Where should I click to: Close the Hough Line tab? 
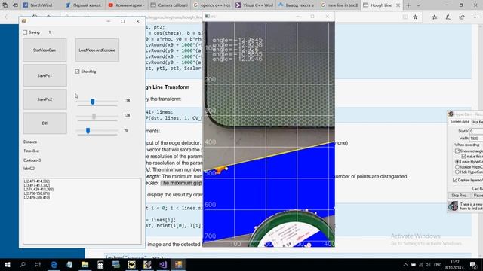tap(398, 5)
